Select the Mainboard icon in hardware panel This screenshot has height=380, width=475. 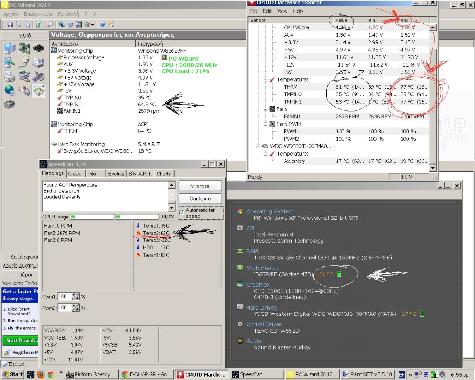[24, 48]
